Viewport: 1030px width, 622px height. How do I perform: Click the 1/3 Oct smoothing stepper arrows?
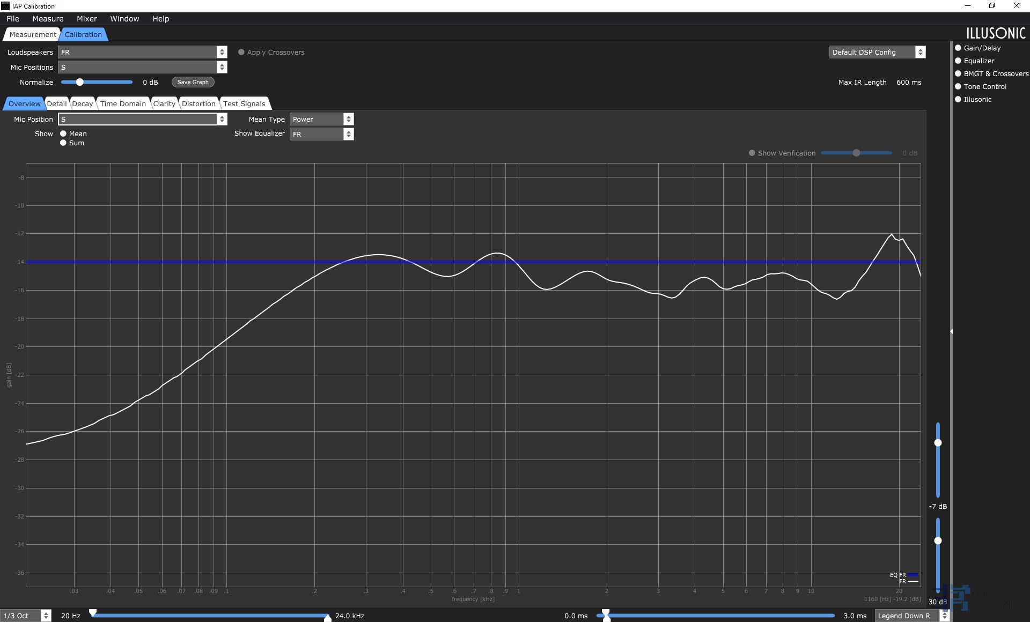[46, 616]
